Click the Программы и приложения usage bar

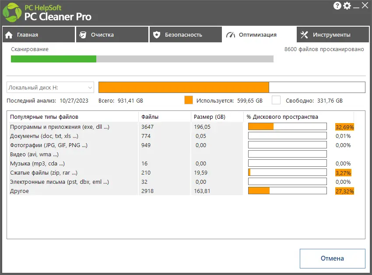(x=287, y=127)
